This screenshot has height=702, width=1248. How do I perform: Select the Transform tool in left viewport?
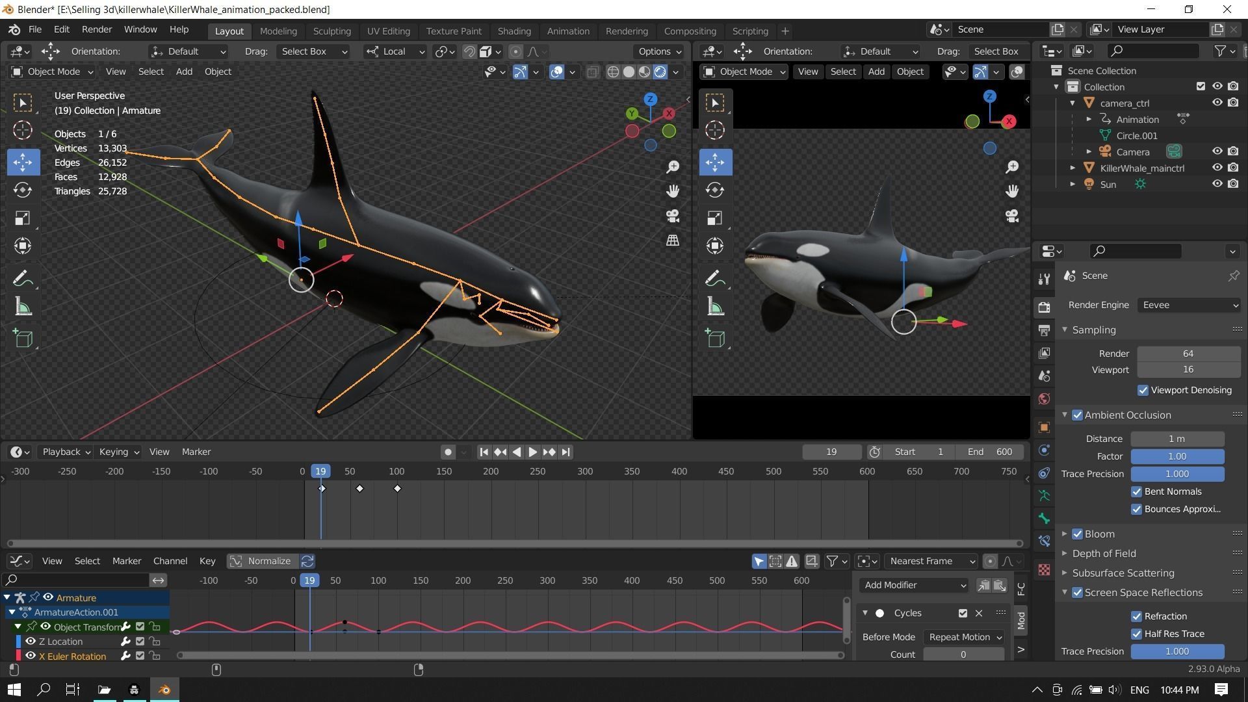[x=23, y=246]
